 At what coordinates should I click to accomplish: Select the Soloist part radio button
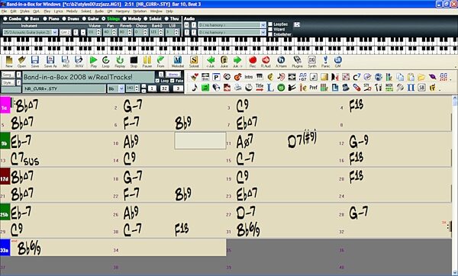pyautogui.click(x=146, y=18)
